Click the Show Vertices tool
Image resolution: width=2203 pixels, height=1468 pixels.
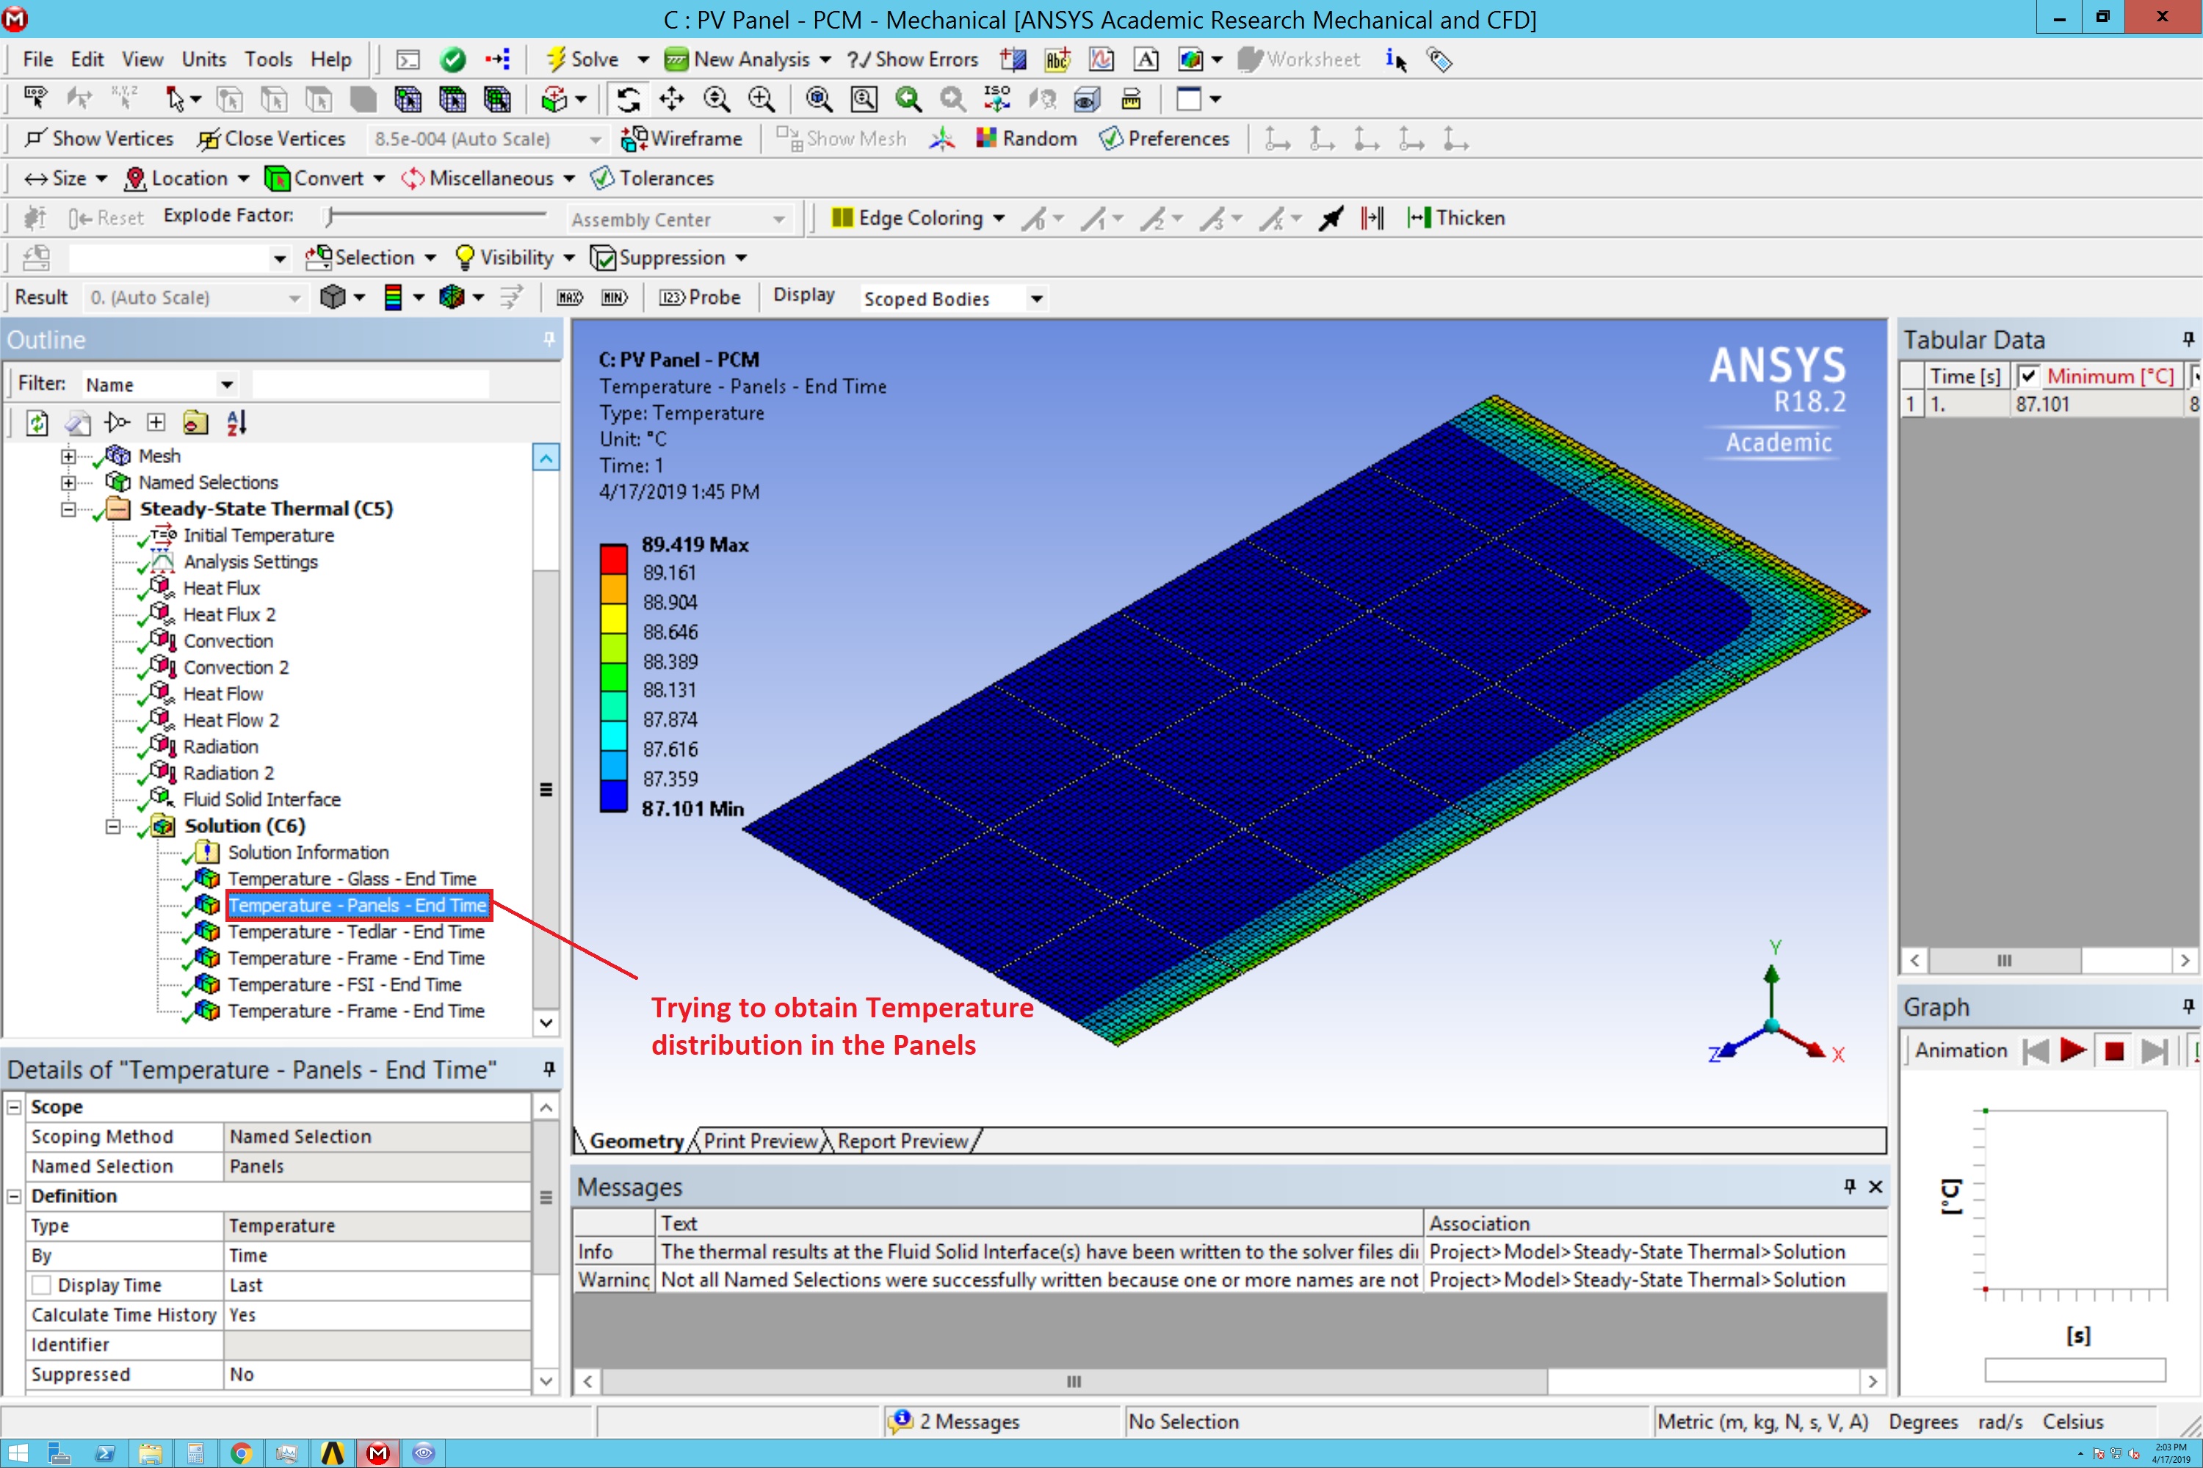(99, 139)
